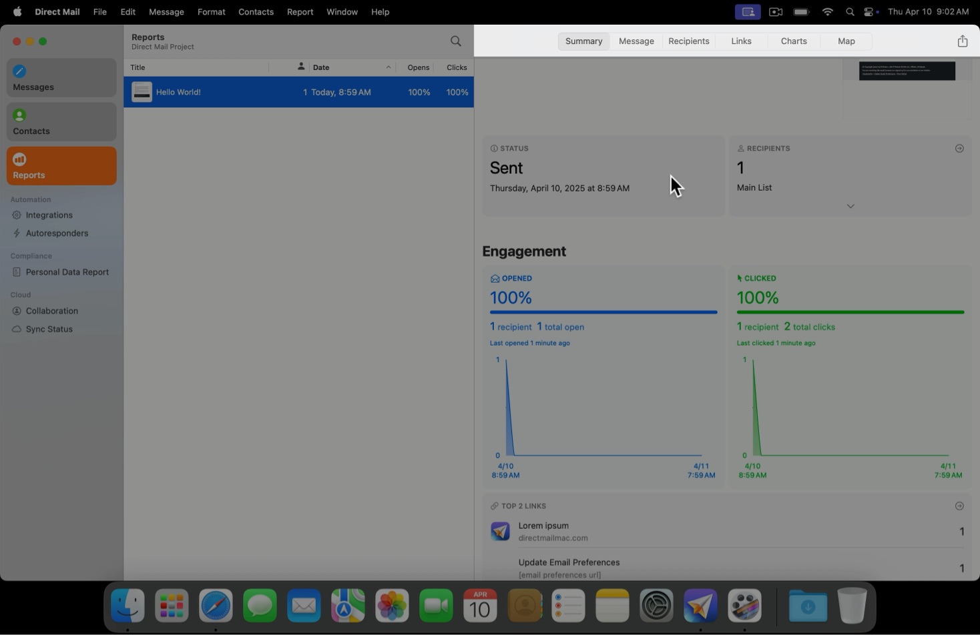The height and width of the screenshot is (635, 980).
Task: Switch to the Map tab
Action: (x=846, y=41)
